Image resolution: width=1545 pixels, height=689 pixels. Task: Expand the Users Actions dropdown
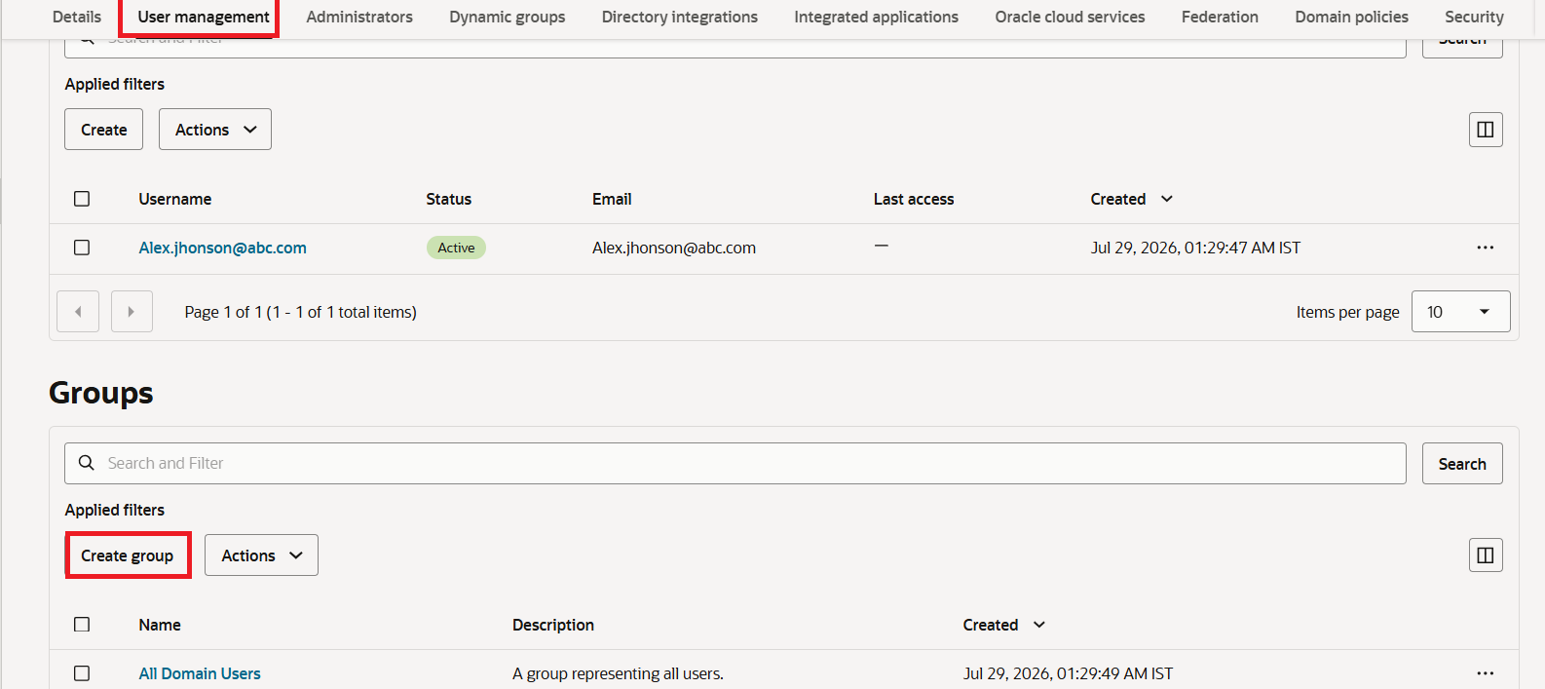point(215,130)
